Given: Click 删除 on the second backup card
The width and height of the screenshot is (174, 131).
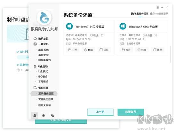Looking at the screenshot, I should click(142, 50).
